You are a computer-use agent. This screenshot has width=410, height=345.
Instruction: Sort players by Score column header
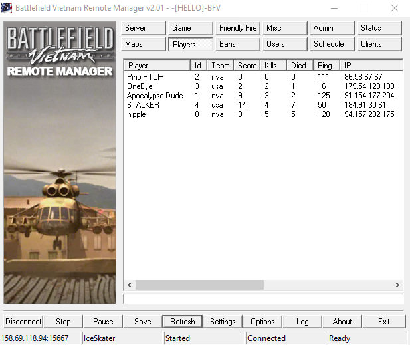(x=247, y=66)
